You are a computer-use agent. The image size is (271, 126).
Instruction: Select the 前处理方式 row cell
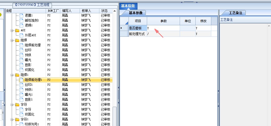point(138,34)
